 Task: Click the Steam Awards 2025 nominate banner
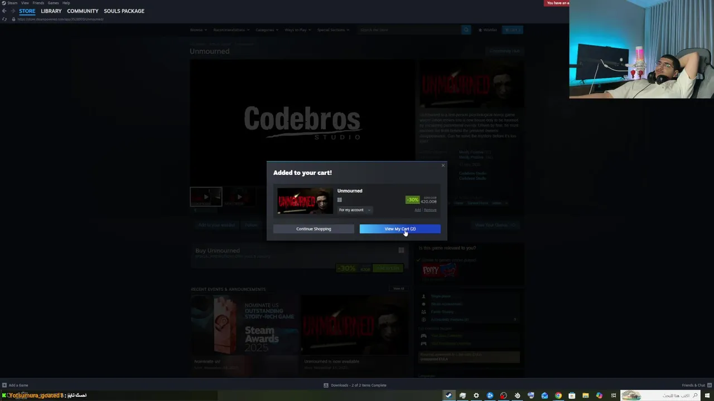[244, 325]
